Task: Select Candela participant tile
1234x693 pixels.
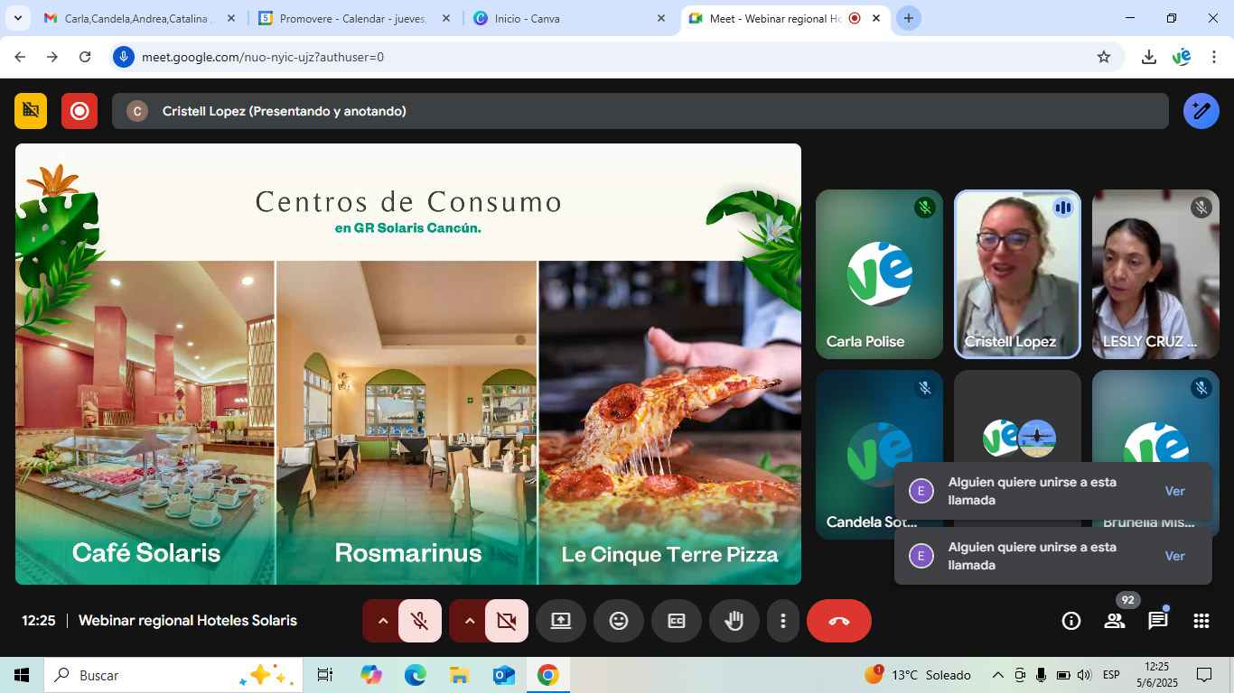Action: tap(879, 455)
